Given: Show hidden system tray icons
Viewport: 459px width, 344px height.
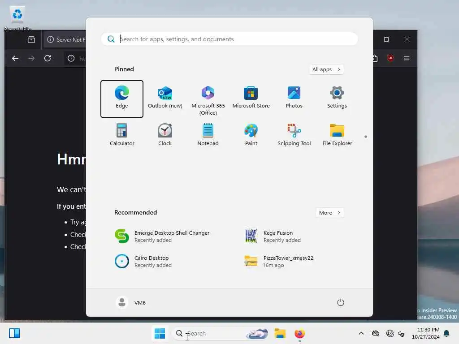Looking at the screenshot, I should (361, 333).
